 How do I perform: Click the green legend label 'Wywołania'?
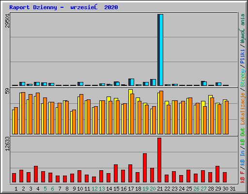[x=242, y=29]
